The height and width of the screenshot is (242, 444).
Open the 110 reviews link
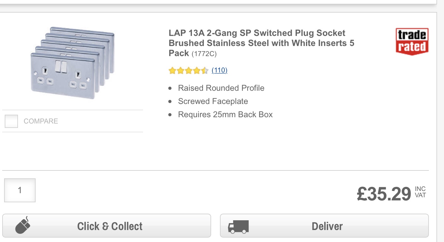coord(219,70)
